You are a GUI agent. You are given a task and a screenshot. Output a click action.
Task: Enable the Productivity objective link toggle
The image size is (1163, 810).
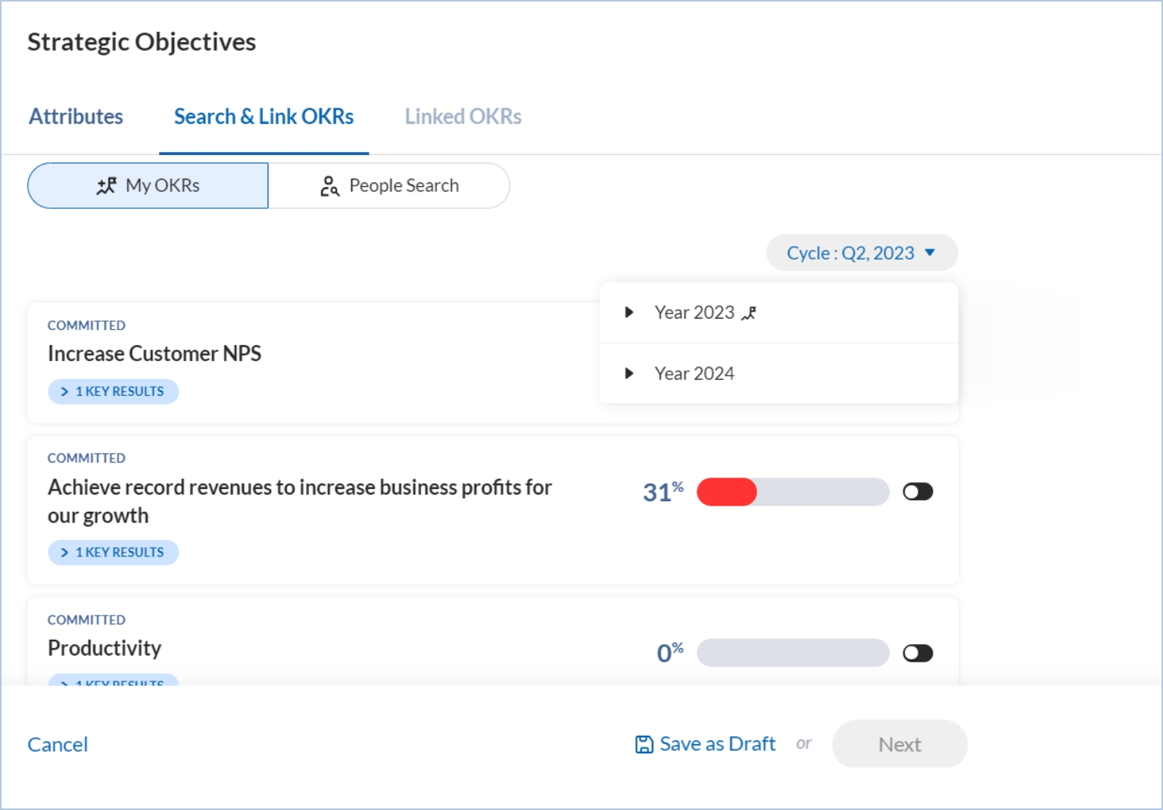tap(918, 653)
